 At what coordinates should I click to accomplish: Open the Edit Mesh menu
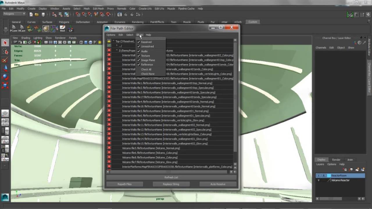tap(98, 9)
